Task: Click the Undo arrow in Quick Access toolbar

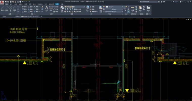Action: click(x=23, y=2)
